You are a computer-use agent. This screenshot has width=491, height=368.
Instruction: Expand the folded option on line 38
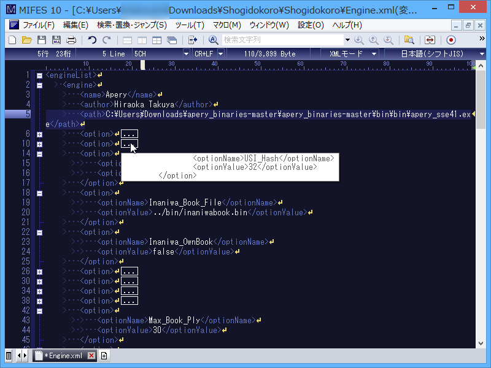click(x=39, y=301)
